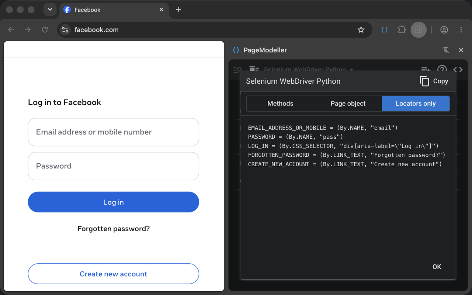This screenshot has height=295, width=472.
Task: Expand the tab search dropdown chevron
Action: point(50,10)
